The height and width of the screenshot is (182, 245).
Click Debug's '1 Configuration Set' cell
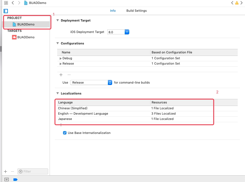pyautogui.click(x=166, y=58)
